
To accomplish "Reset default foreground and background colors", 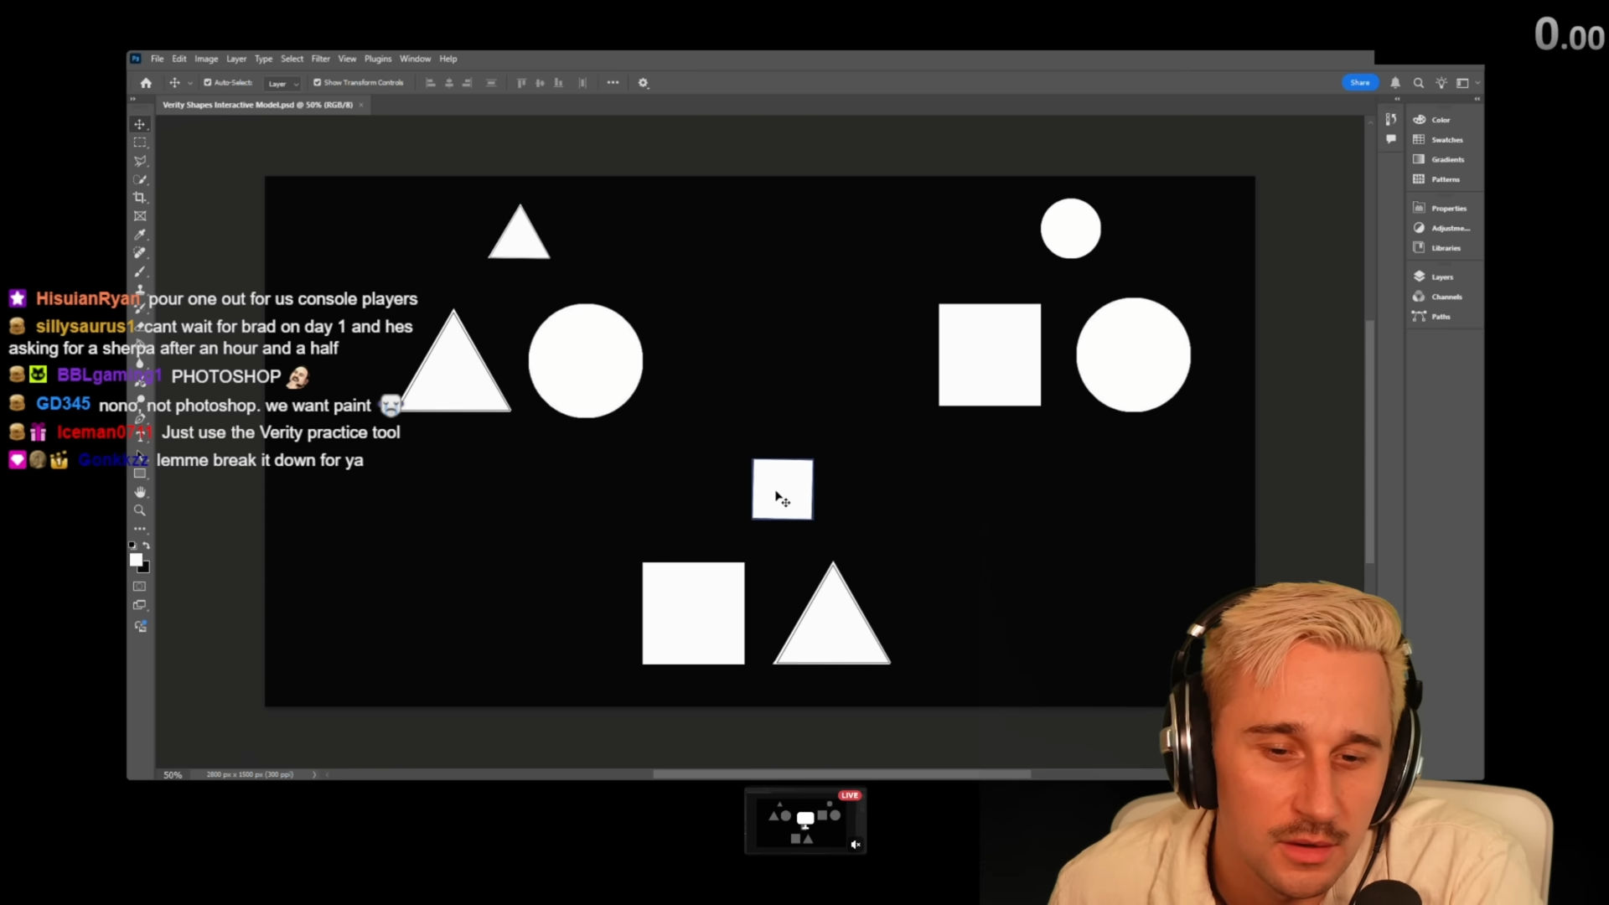I will click(132, 546).
